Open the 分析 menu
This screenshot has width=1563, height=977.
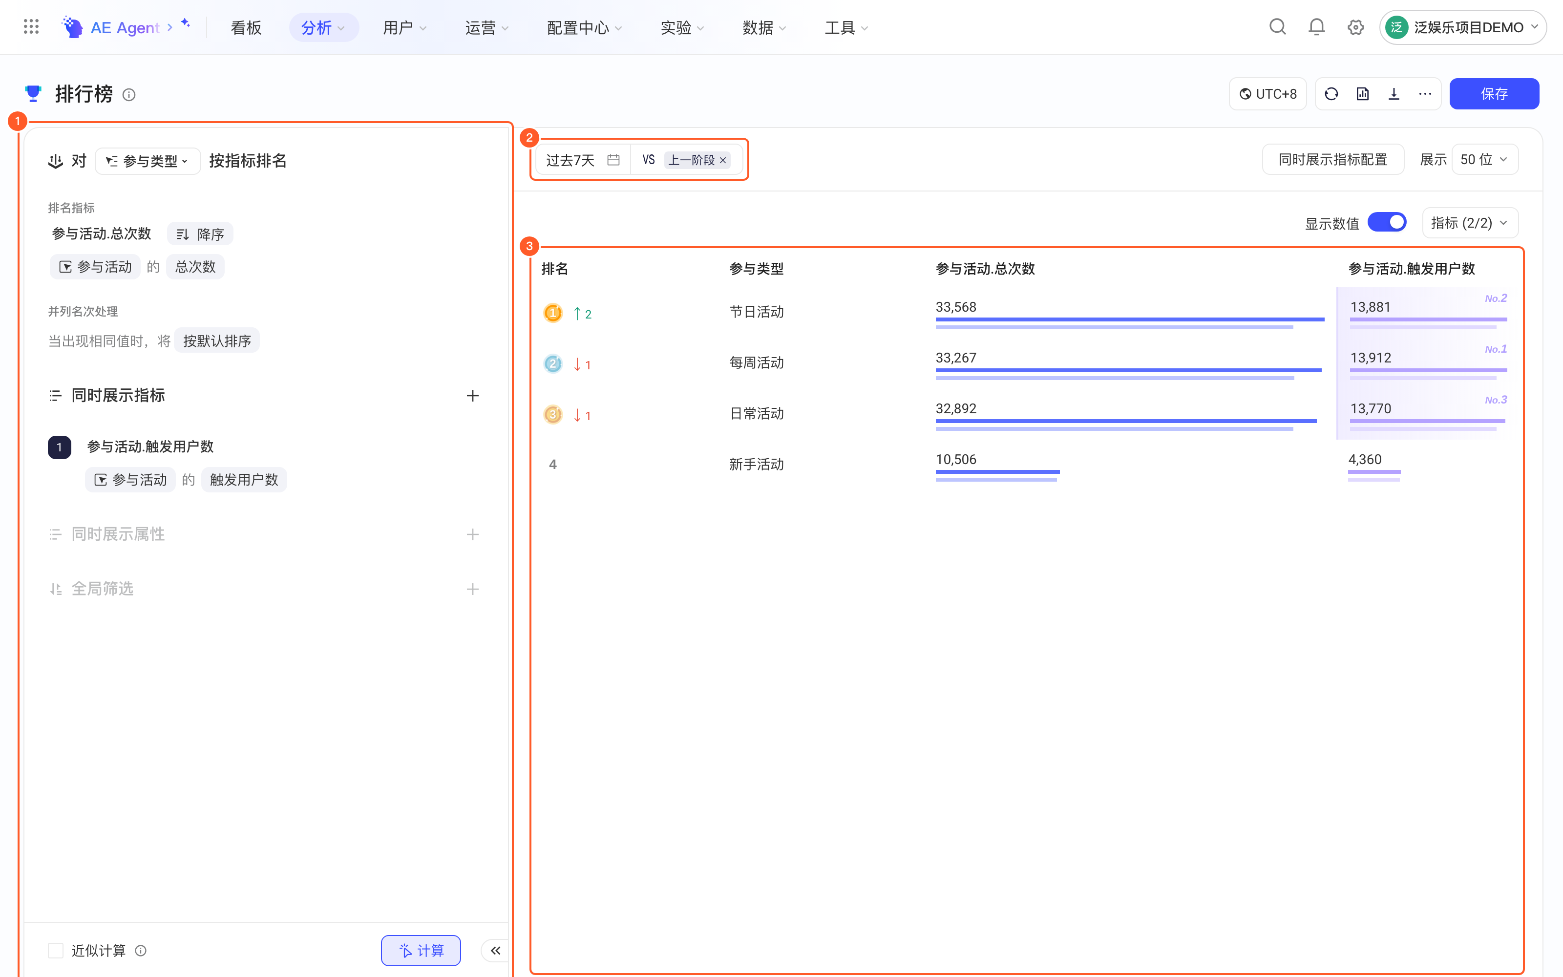(x=323, y=27)
